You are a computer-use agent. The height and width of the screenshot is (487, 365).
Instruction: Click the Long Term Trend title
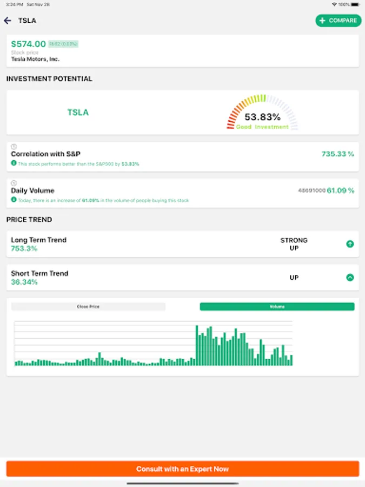(38, 240)
